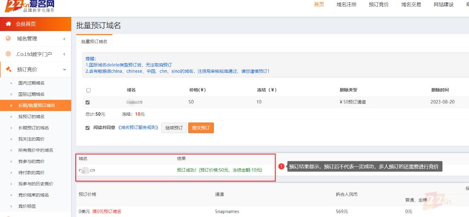This screenshot has width=469, height=217.
Task: Click the home icon beside 会员首页
Action: point(8,24)
